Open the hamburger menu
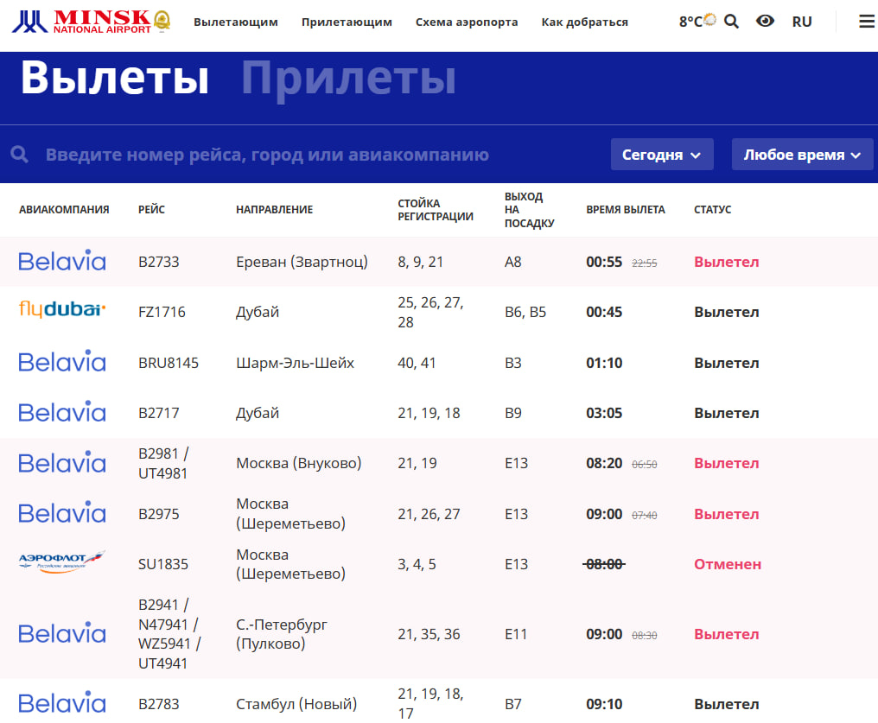The image size is (878, 723). click(x=866, y=22)
